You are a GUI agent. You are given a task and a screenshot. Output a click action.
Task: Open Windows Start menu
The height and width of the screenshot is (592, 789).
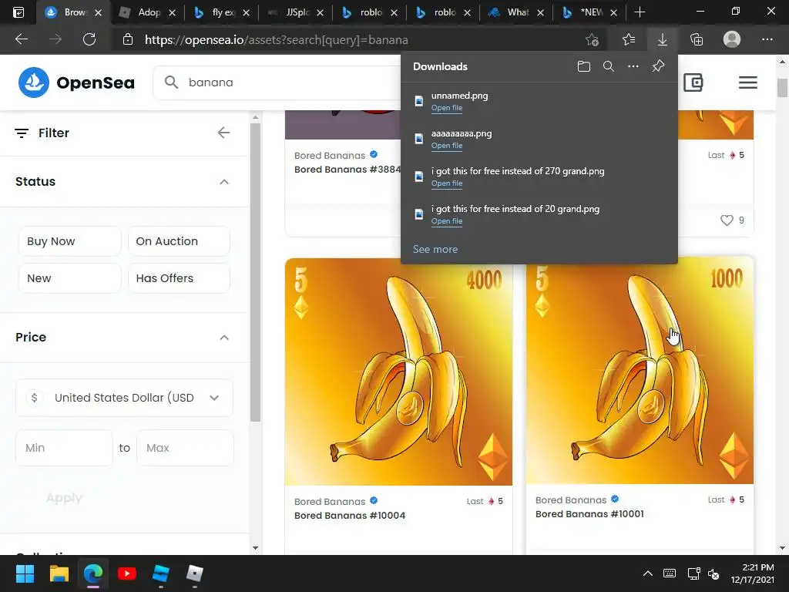coord(25,573)
